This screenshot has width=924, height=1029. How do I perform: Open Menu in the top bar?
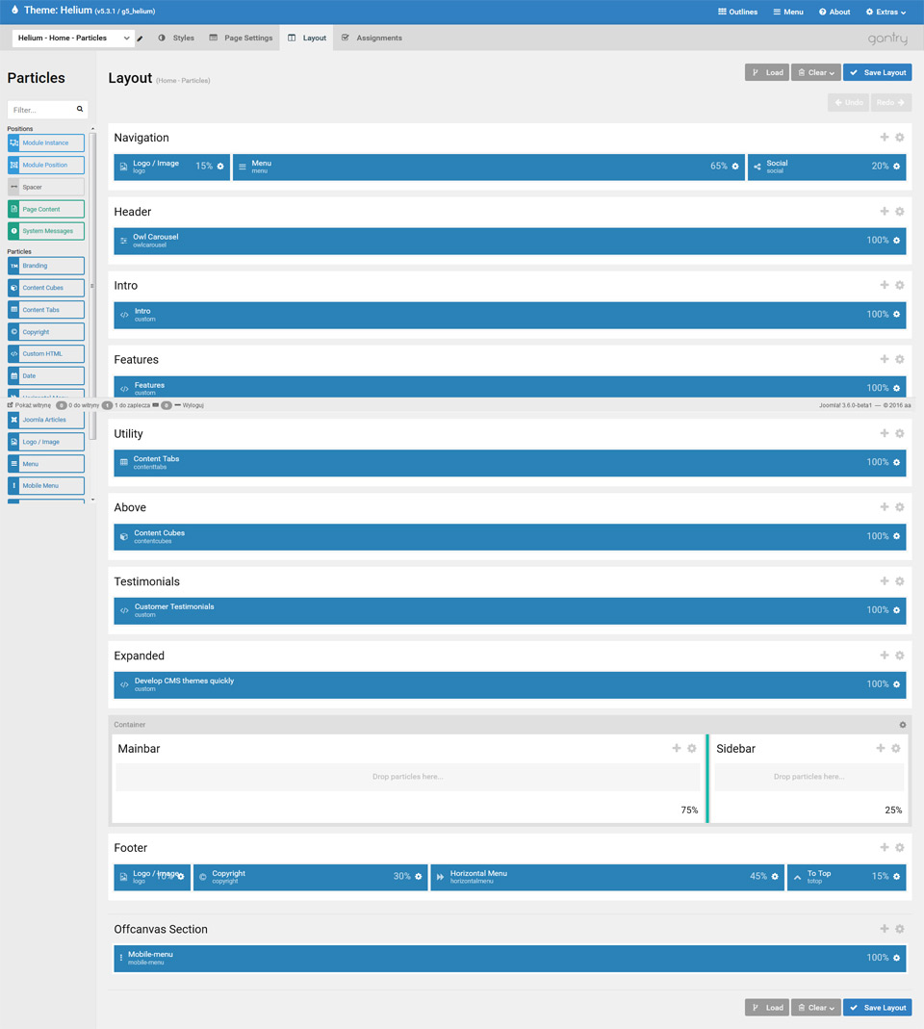point(788,12)
